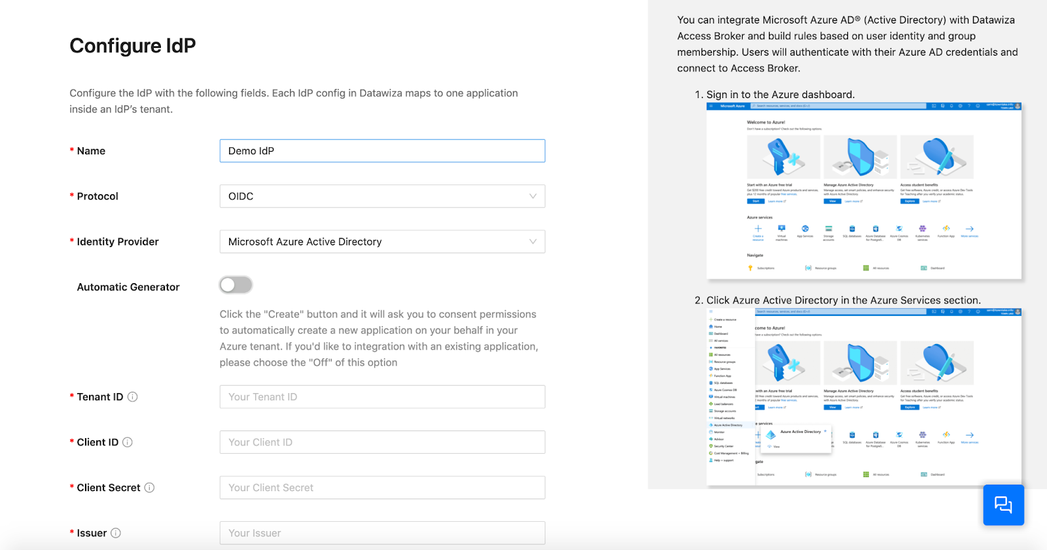The width and height of the screenshot is (1047, 550).
Task: Click the Name field containing Demo IdP
Action: pos(382,151)
